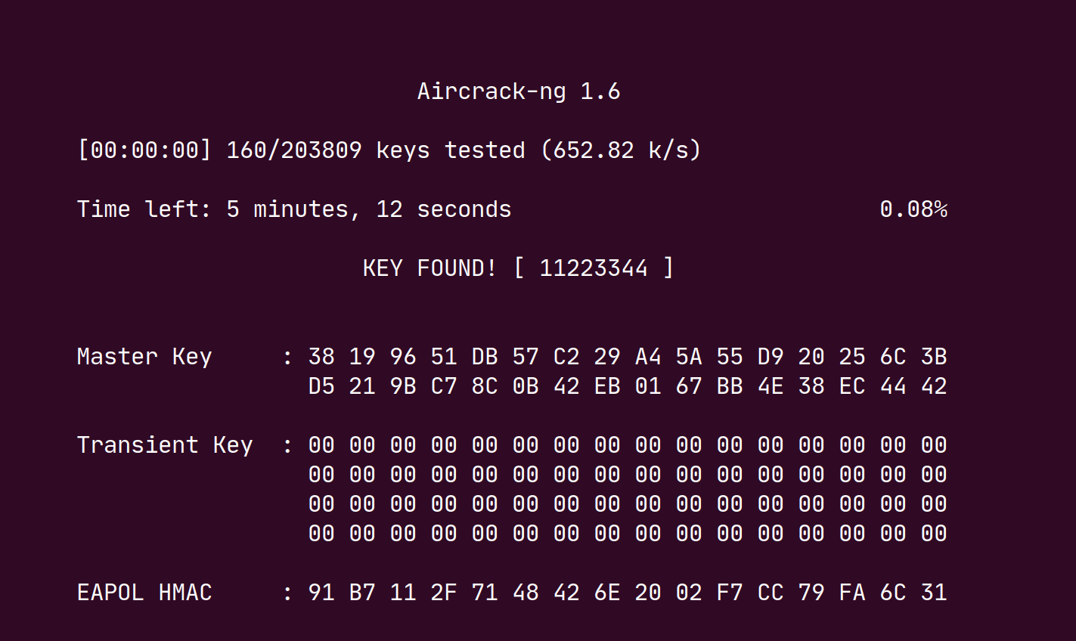This screenshot has width=1076, height=641.
Task: Click the 'Transient Key' label
Action: pos(165,445)
